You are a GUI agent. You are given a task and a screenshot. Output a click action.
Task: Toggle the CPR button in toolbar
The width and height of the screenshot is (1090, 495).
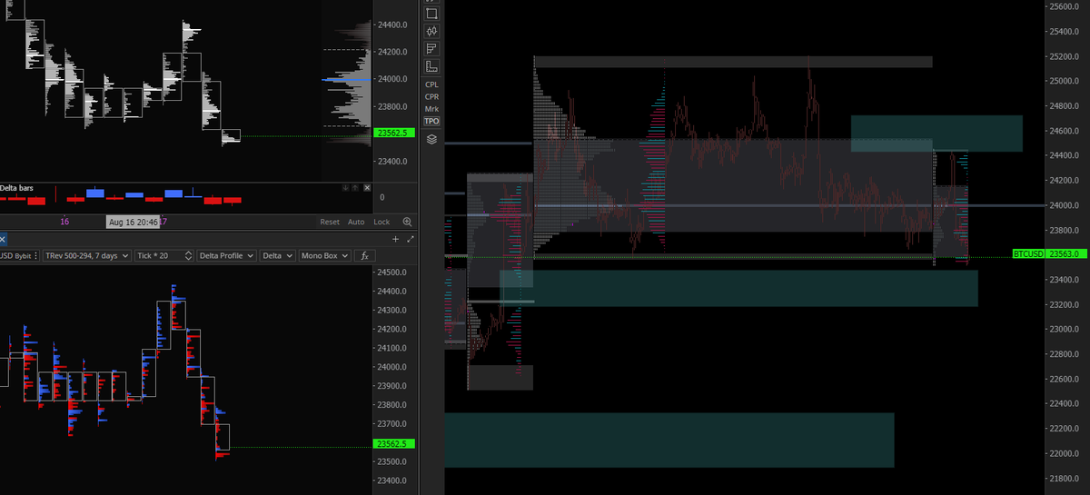(431, 96)
